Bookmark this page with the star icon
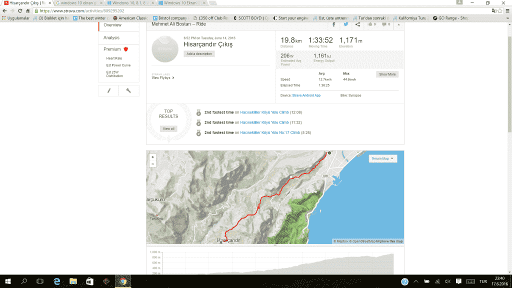 point(499,10)
